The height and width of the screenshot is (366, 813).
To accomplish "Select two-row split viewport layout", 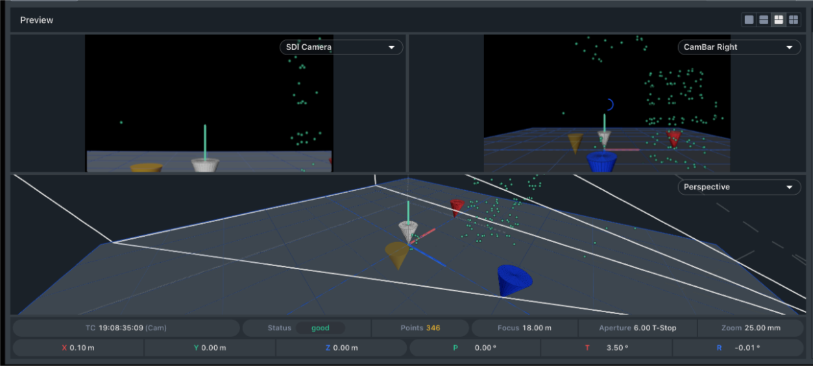I will click(764, 20).
